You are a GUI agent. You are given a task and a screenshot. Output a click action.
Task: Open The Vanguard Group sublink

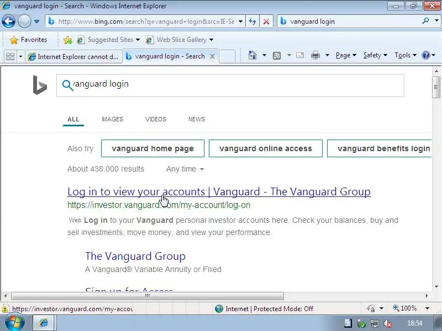click(x=135, y=256)
